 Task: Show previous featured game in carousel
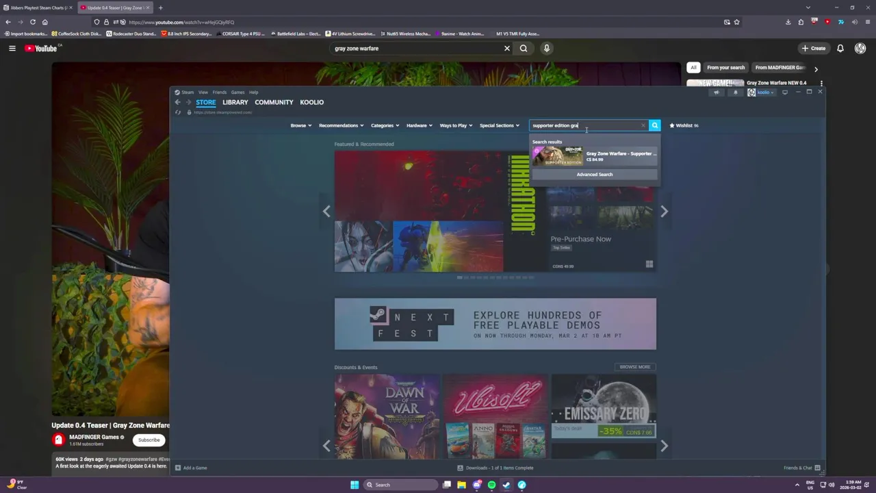click(326, 211)
